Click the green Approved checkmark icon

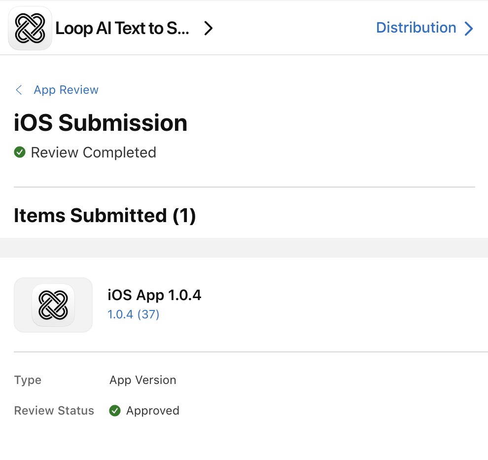115,411
